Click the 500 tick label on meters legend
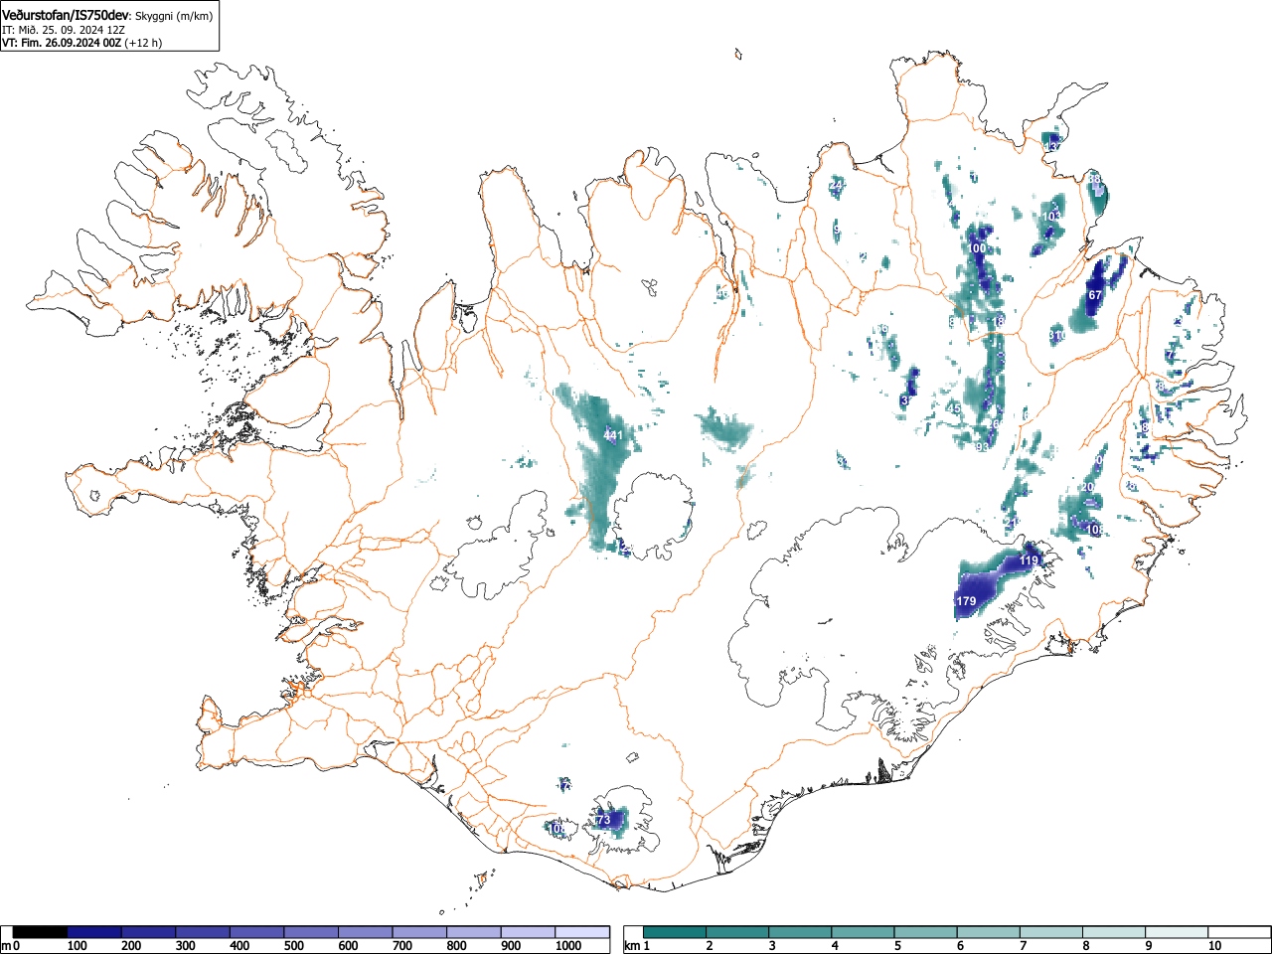The width and height of the screenshot is (1272, 954). tap(293, 946)
